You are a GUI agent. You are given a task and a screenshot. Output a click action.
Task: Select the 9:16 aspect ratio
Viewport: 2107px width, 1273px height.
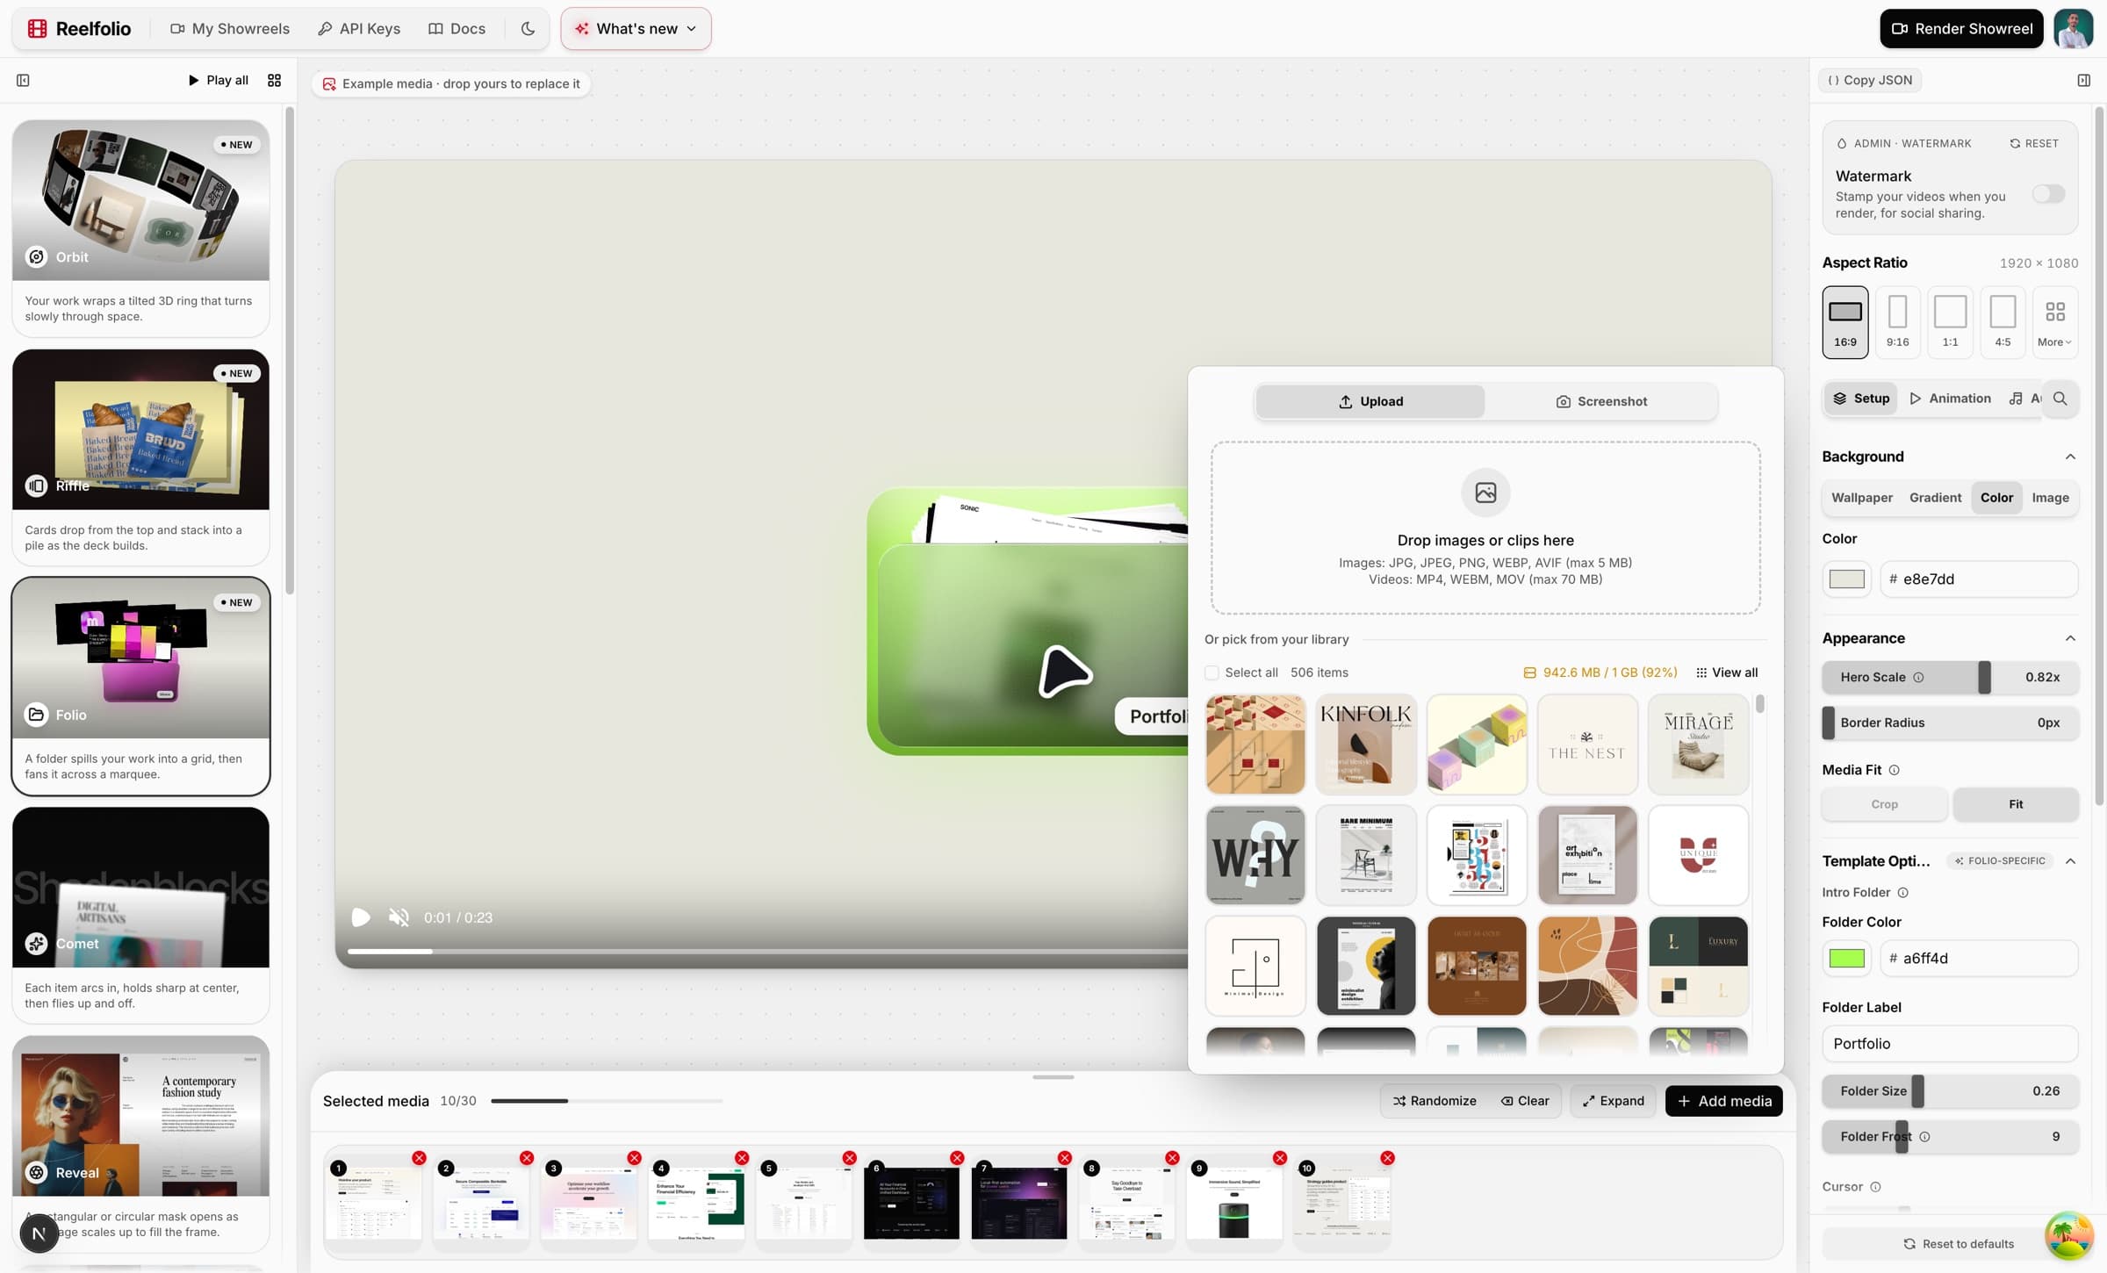tap(1897, 322)
